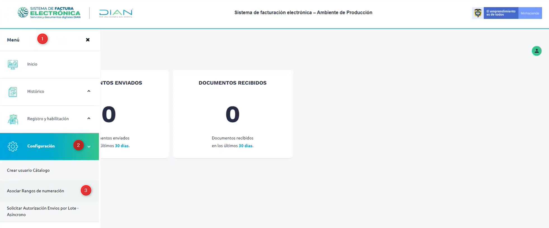The width and height of the screenshot is (549, 228).
Task: Click the Registro y habilitación icon
Action: (13, 119)
